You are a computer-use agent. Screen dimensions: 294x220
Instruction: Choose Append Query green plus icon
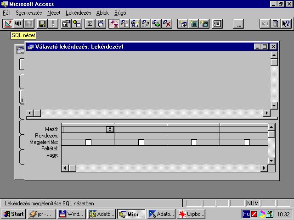156,24
